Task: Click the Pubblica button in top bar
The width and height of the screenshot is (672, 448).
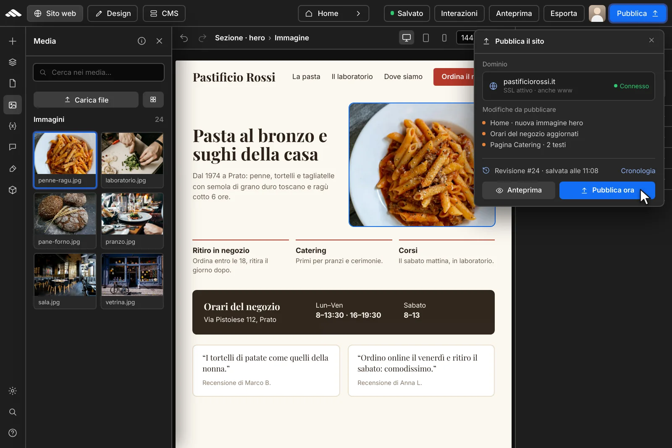Action: click(x=638, y=13)
